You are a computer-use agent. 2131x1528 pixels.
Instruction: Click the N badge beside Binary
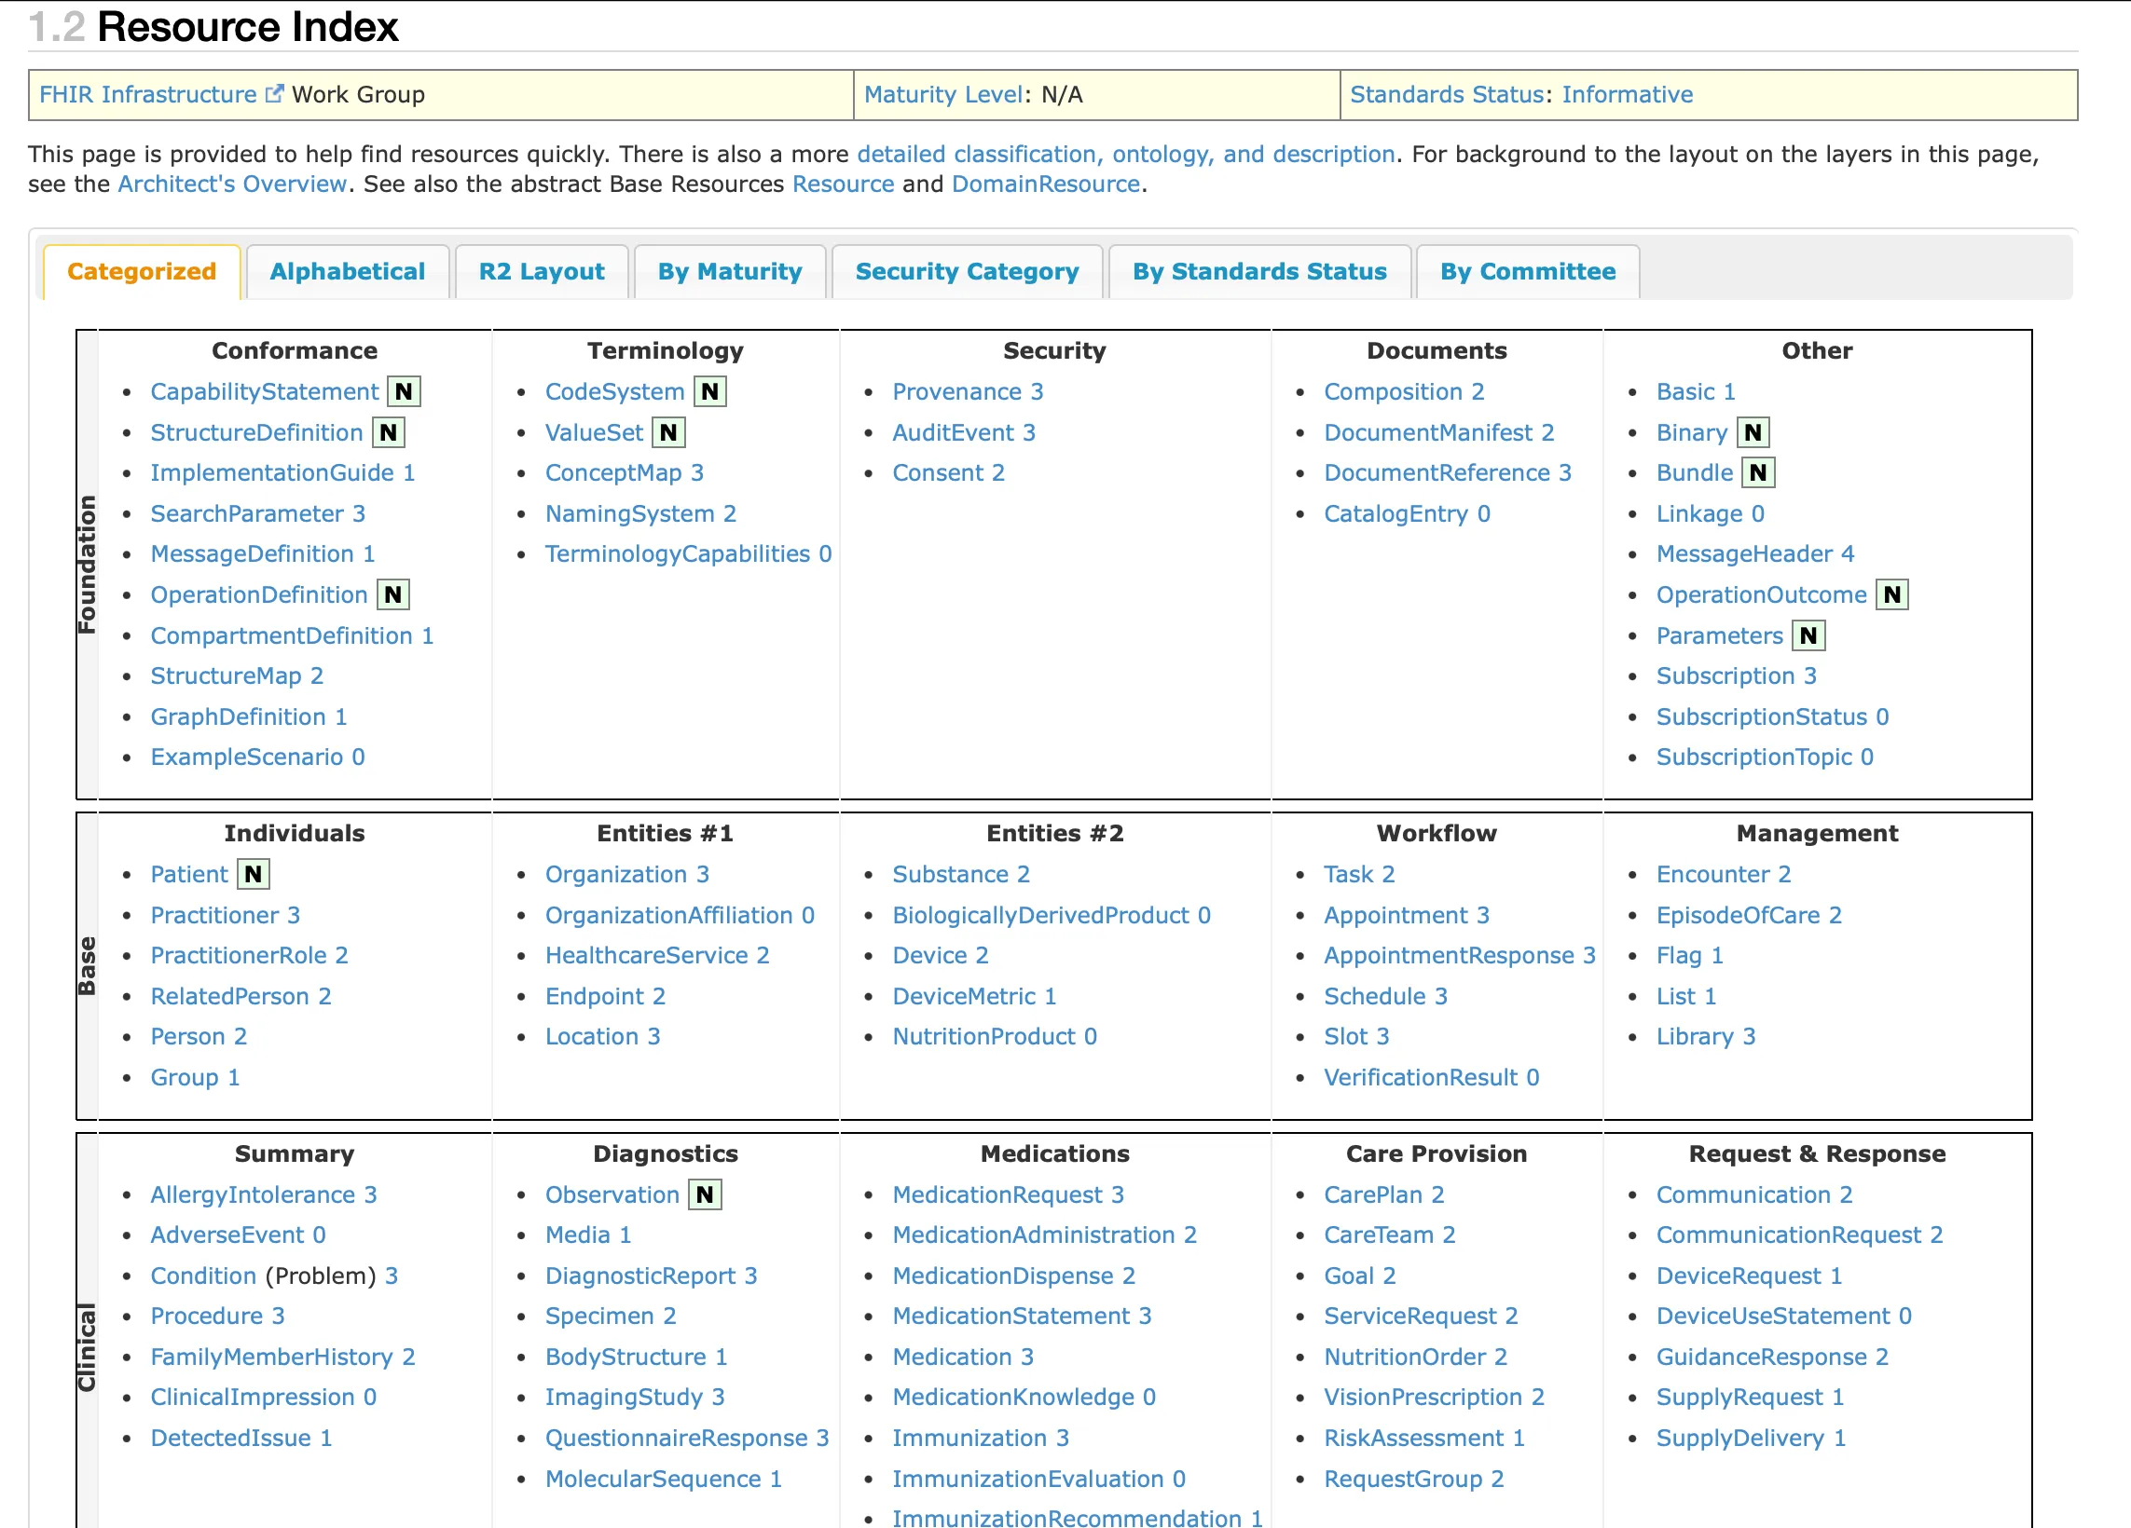[x=1753, y=432]
